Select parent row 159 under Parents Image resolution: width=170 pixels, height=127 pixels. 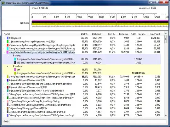pyautogui.click(x=82, y=63)
